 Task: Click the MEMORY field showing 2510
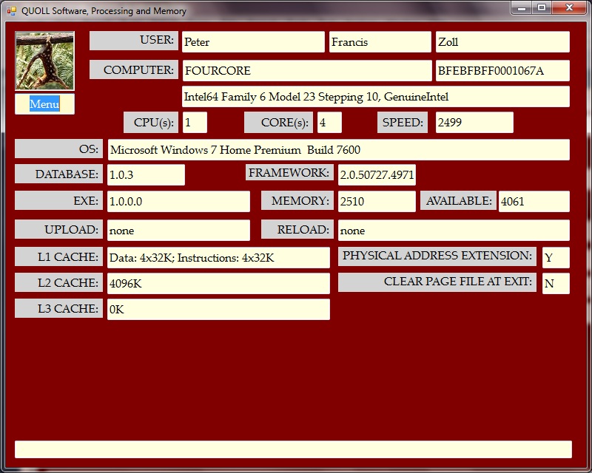pyautogui.click(x=376, y=202)
